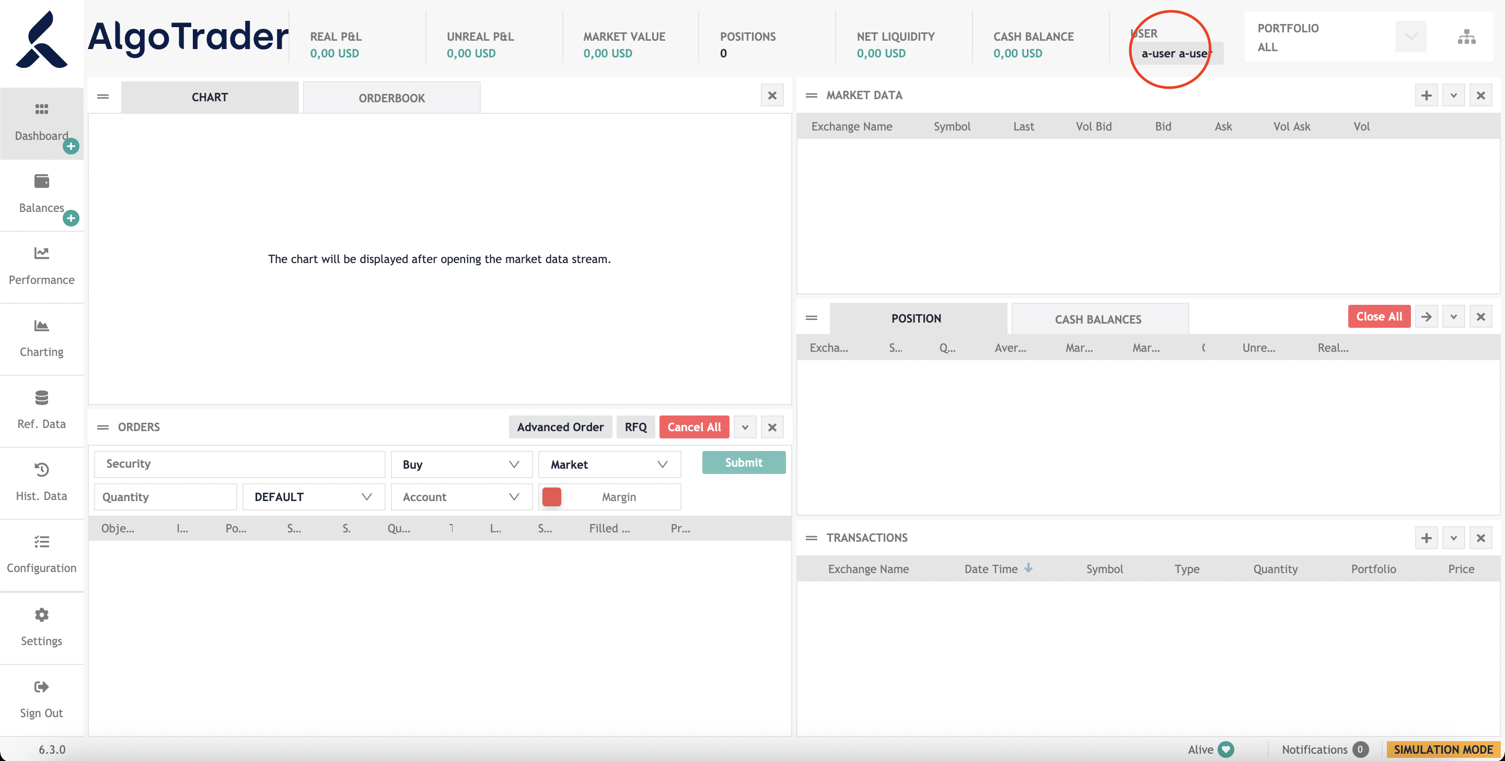This screenshot has width=1505, height=761.
Task: Open the Performance chart icon
Action: tap(41, 253)
